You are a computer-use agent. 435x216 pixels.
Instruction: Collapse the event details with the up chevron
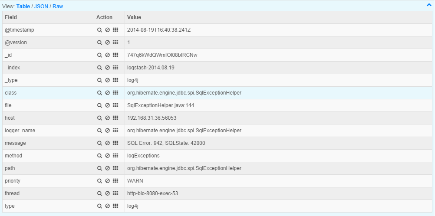coord(429,5)
